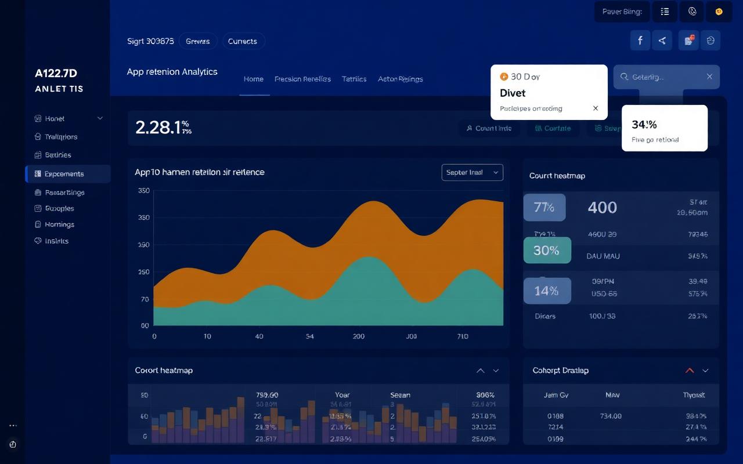Click the Jam Gv column header
This screenshot has height=464, width=743.
pos(556,395)
